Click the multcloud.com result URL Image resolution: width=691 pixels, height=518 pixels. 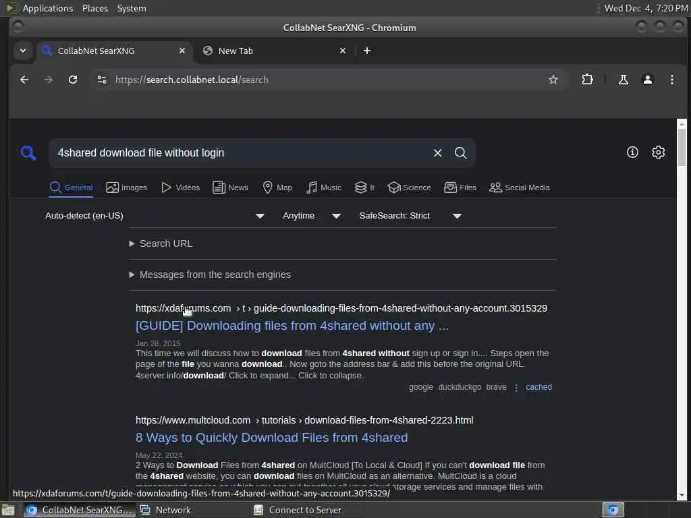coord(304,420)
